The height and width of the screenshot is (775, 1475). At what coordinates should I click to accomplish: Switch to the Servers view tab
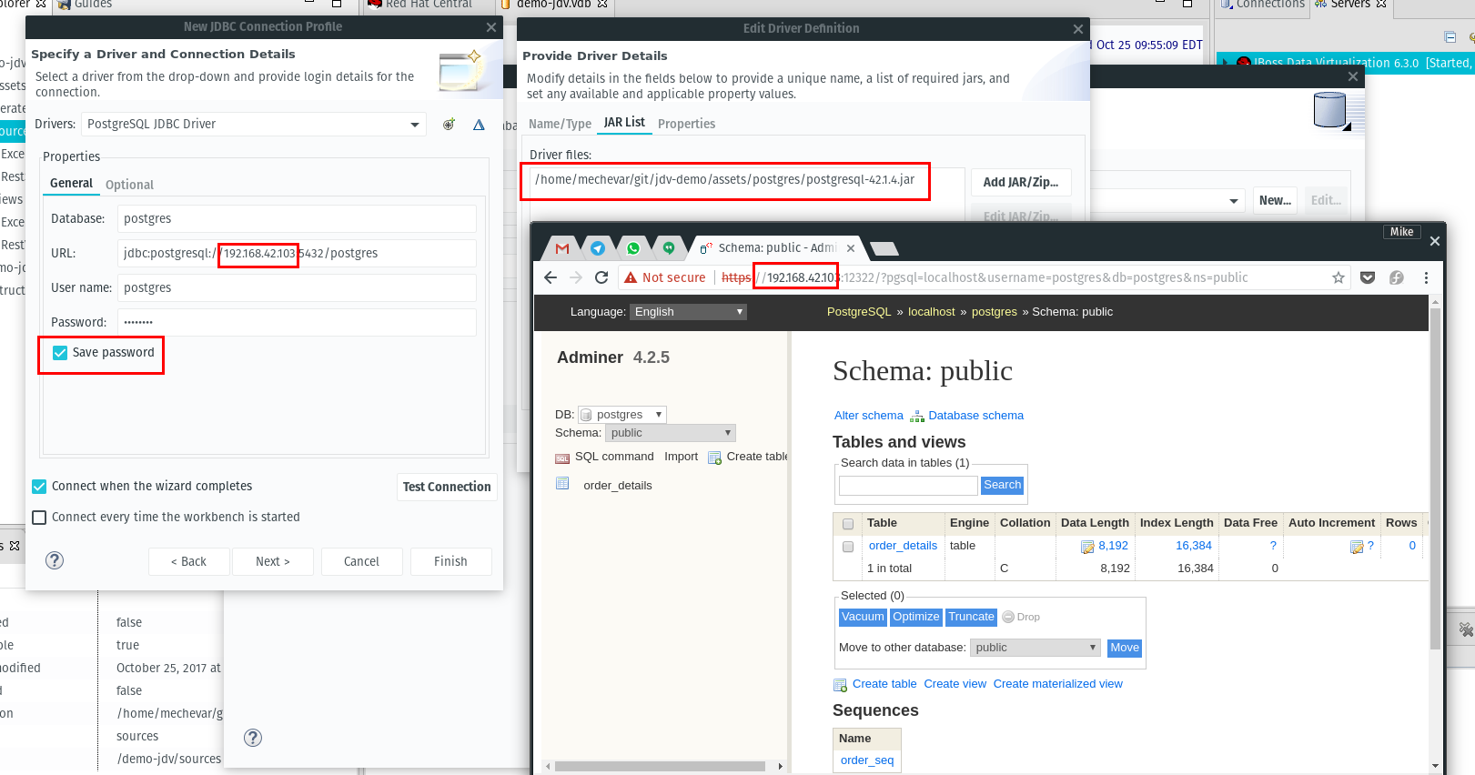(1351, 5)
